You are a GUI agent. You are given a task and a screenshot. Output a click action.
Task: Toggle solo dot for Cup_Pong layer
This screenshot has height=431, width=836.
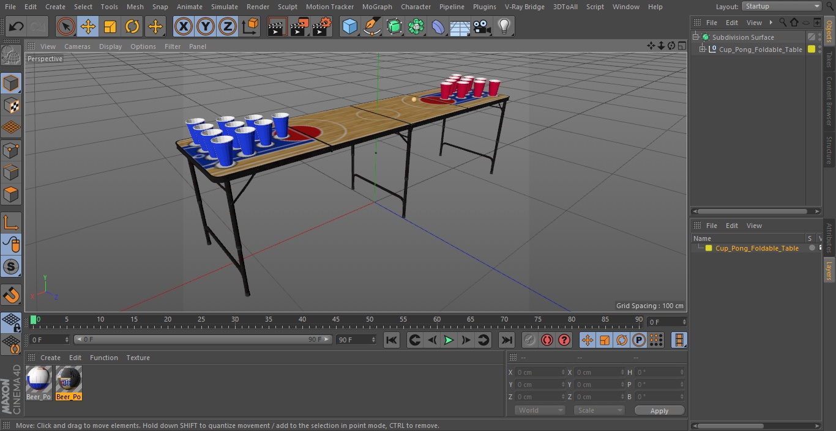pos(812,248)
